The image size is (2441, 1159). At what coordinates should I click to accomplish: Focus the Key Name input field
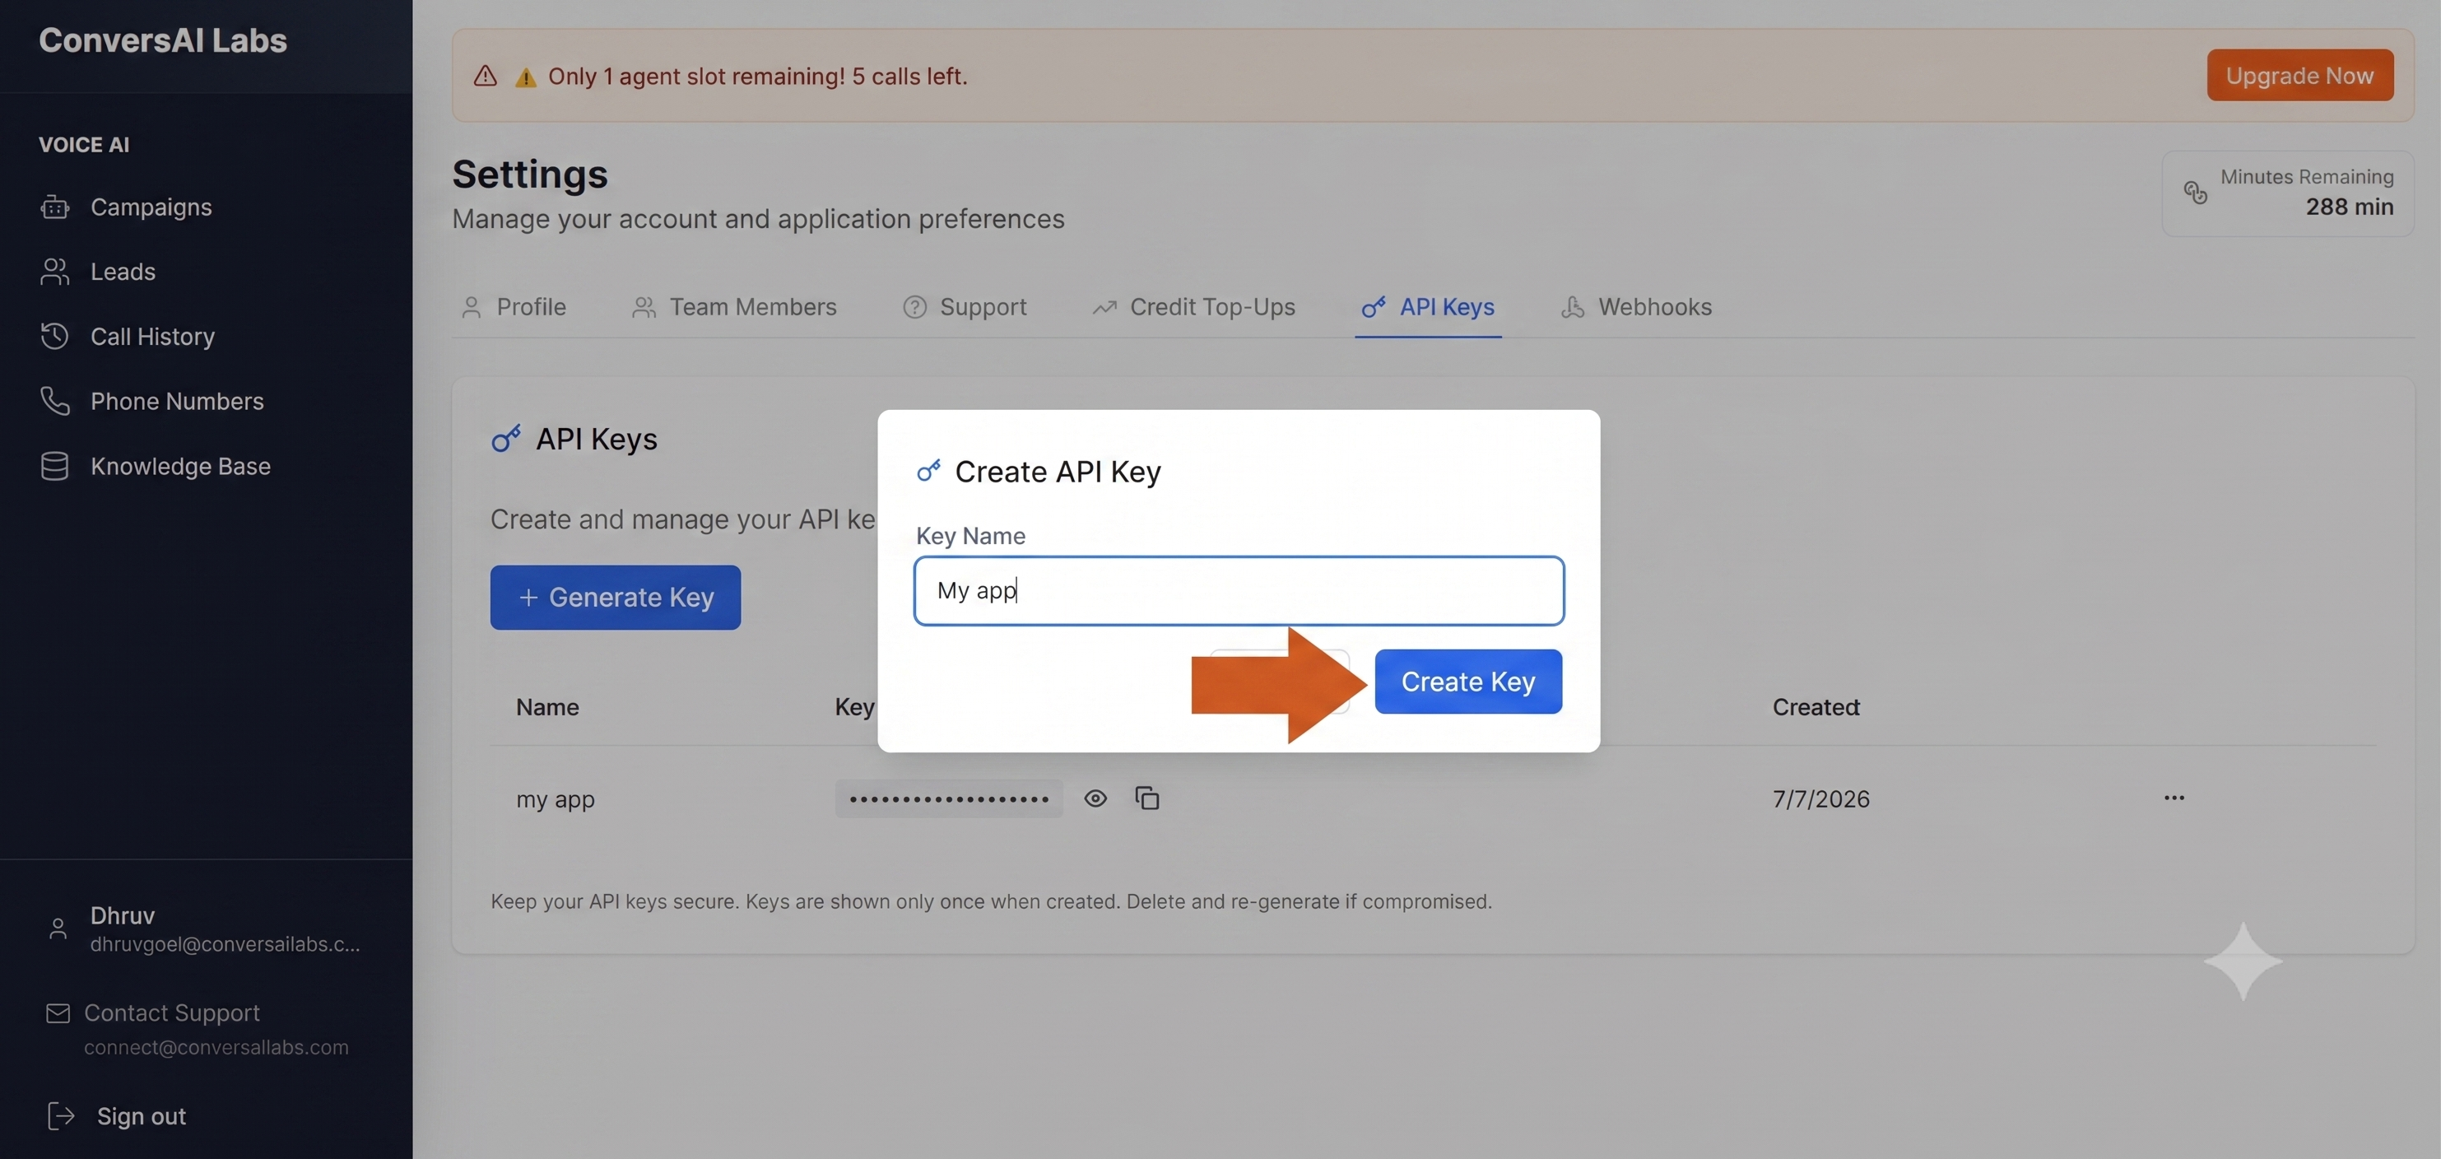[x=1239, y=590]
